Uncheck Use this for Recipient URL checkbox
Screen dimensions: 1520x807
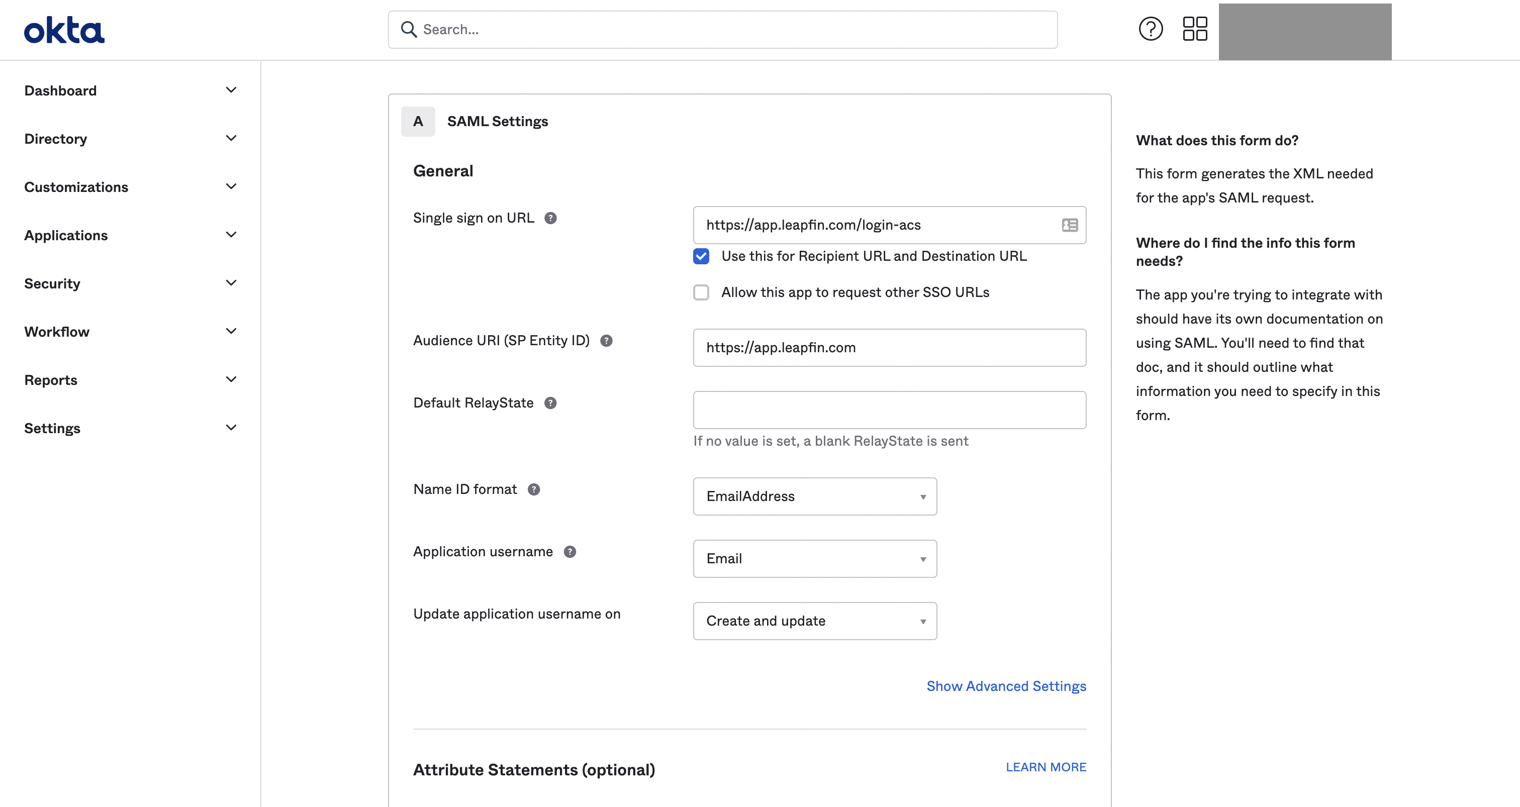pyautogui.click(x=701, y=257)
